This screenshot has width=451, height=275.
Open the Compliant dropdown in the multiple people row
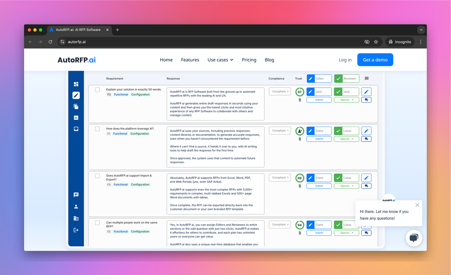(x=280, y=225)
